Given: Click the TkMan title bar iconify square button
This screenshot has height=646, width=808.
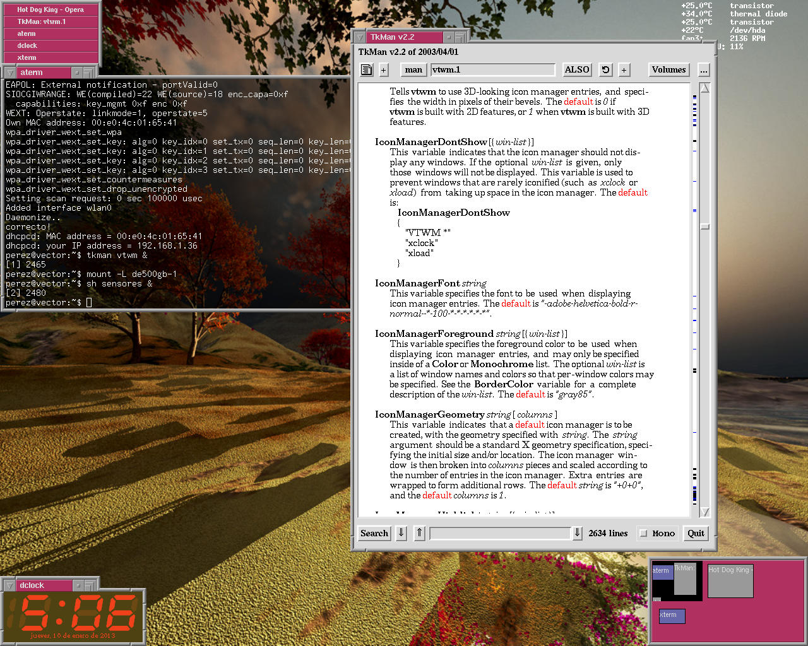Looking at the screenshot, I should (x=448, y=37).
